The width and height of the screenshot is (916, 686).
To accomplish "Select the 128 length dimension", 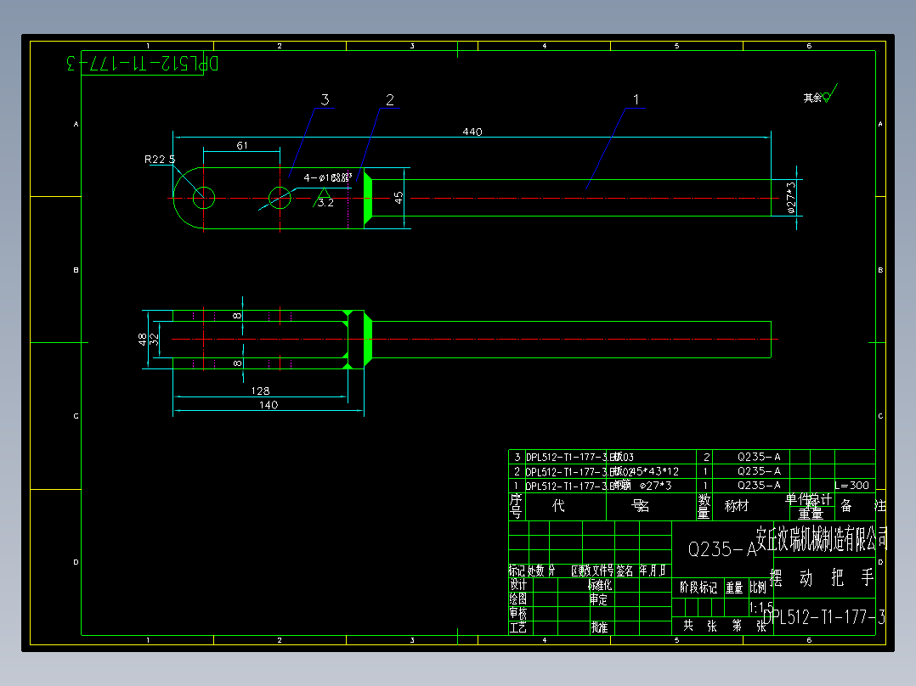I will (260, 391).
